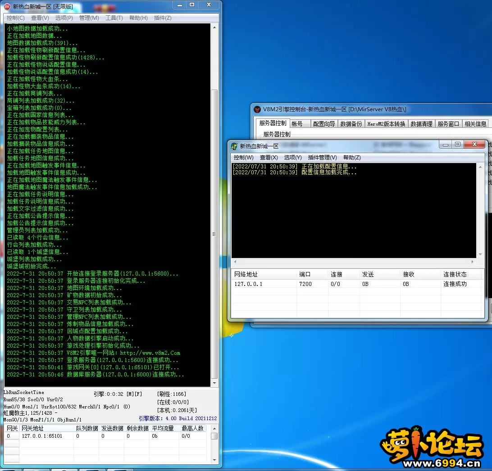Click the 剩余数据 column header

point(137,428)
